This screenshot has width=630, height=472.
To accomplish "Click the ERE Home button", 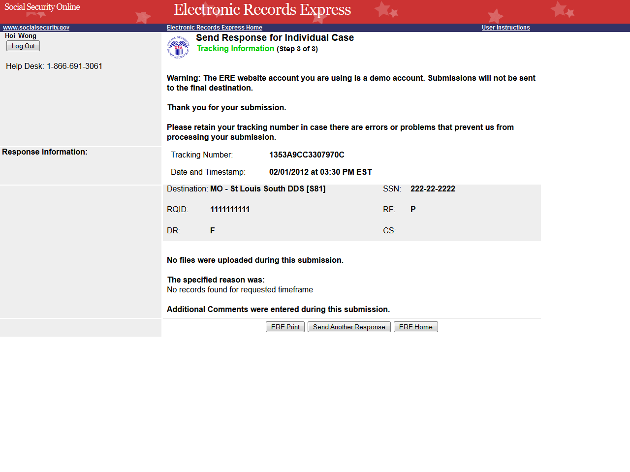I will tap(416, 327).
